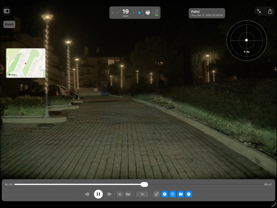Click the left turn signal arrow
277x208 pixels.
pyautogui.click(x=117, y=13)
